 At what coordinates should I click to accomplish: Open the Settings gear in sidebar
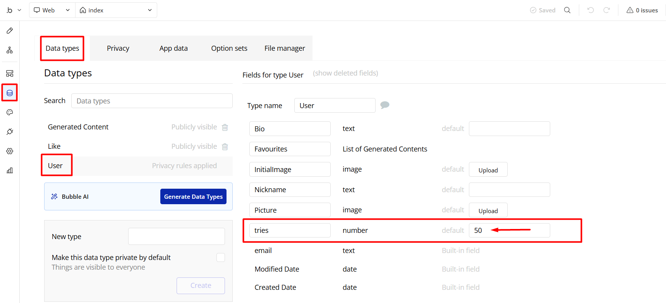point(10,151)
